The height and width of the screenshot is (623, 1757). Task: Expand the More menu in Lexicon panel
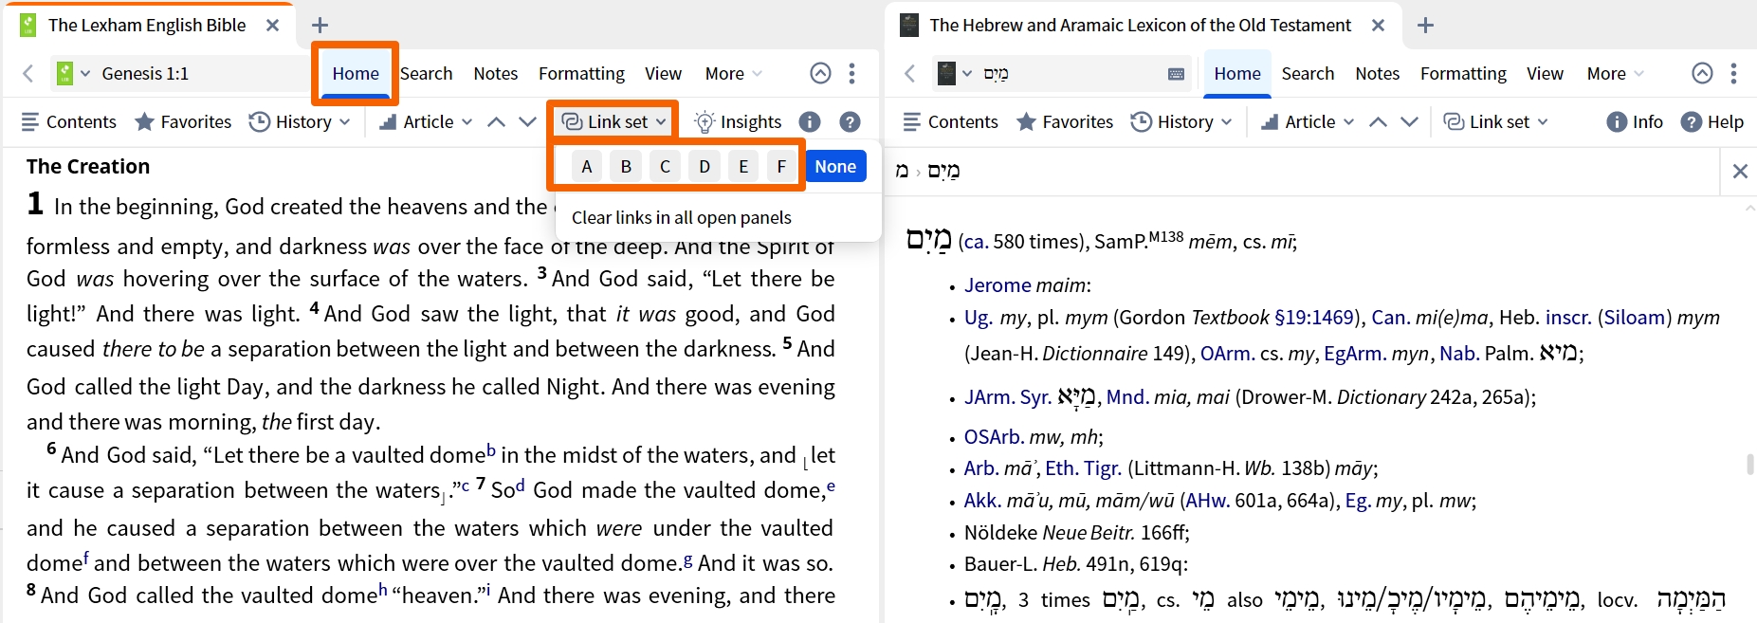coord(1615,73)
